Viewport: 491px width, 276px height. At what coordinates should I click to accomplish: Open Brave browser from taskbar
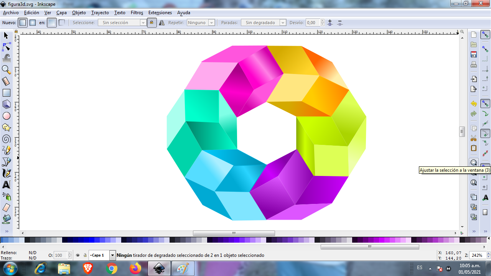pos(88,268)
